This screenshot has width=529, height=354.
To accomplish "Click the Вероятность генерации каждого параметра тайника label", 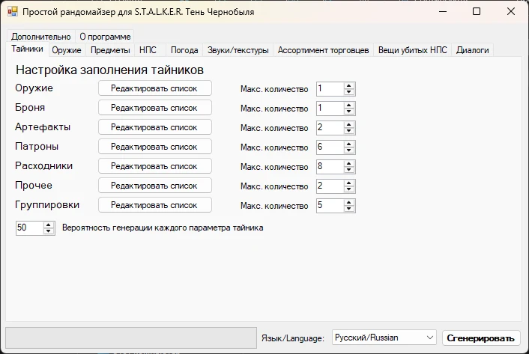I will point(163,228).
